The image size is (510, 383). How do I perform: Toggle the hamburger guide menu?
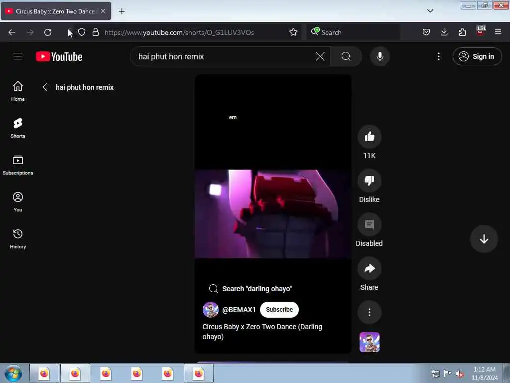[x=18, y=56]
